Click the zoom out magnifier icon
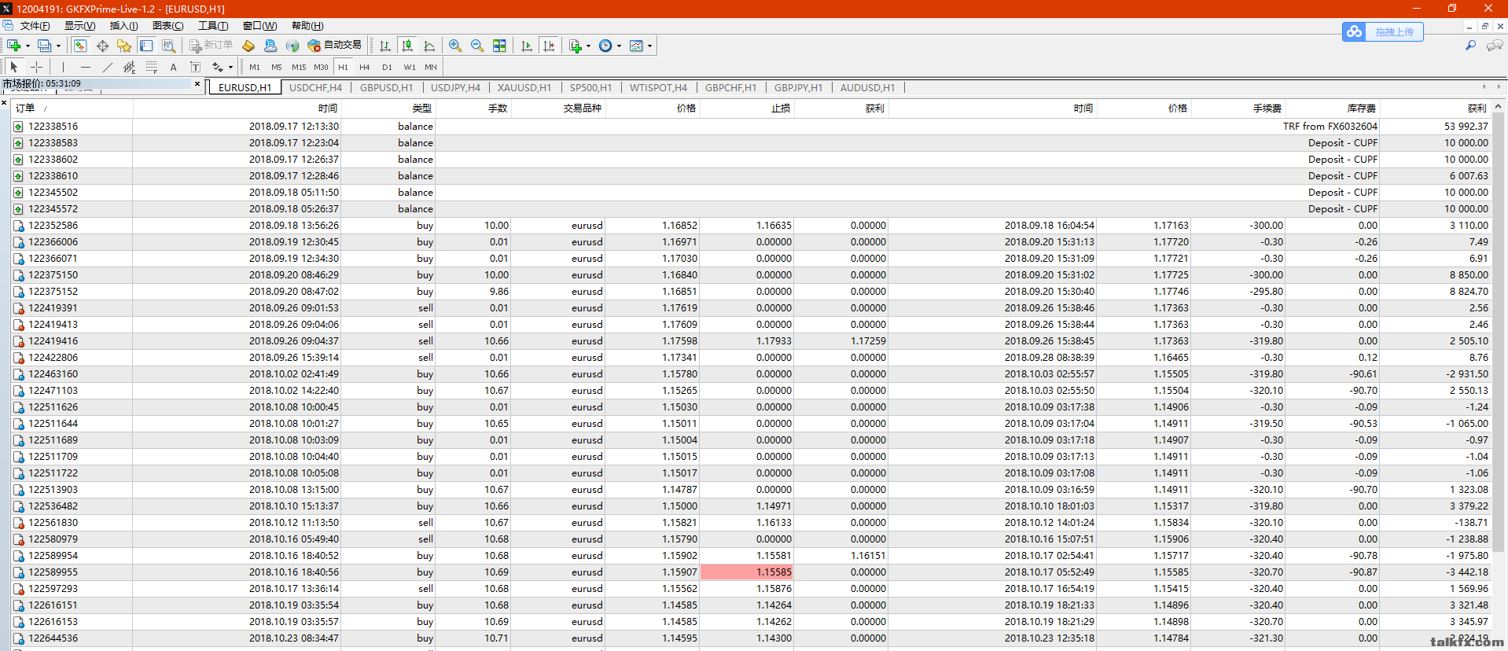Screen dimensions: 1508x651 [477, 46]
